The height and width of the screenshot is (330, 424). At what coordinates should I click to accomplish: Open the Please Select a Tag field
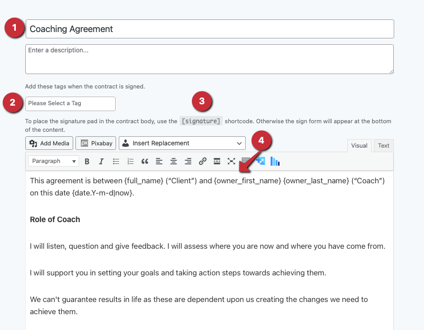[x=70, y=103]
